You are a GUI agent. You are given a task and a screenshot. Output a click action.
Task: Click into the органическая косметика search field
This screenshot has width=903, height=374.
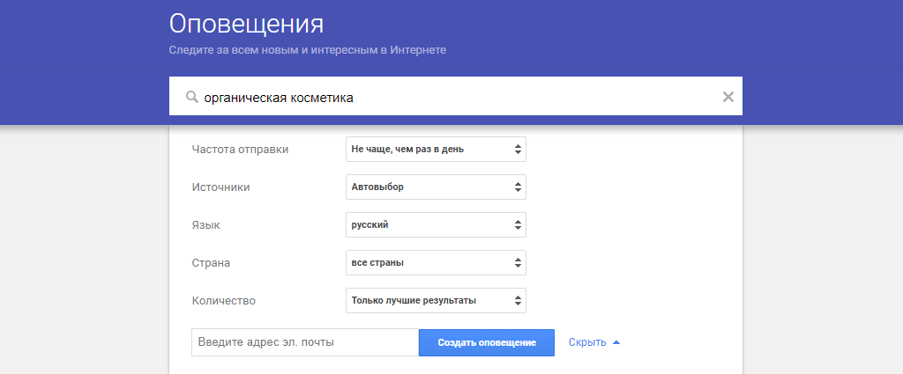point(441,97)
